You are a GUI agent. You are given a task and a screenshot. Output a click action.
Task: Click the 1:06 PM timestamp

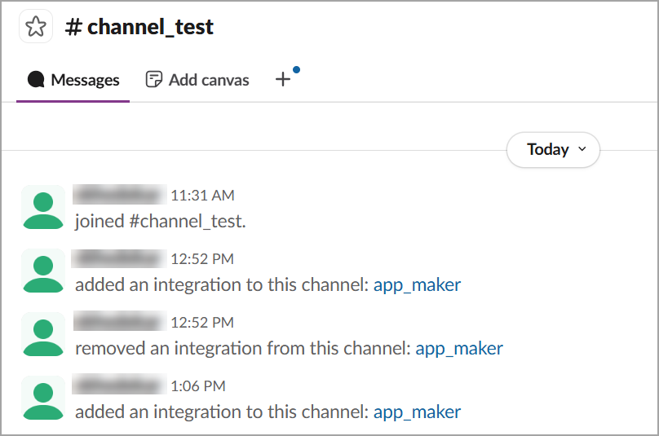197,386
